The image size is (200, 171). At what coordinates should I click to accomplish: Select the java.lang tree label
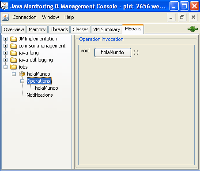29,53
